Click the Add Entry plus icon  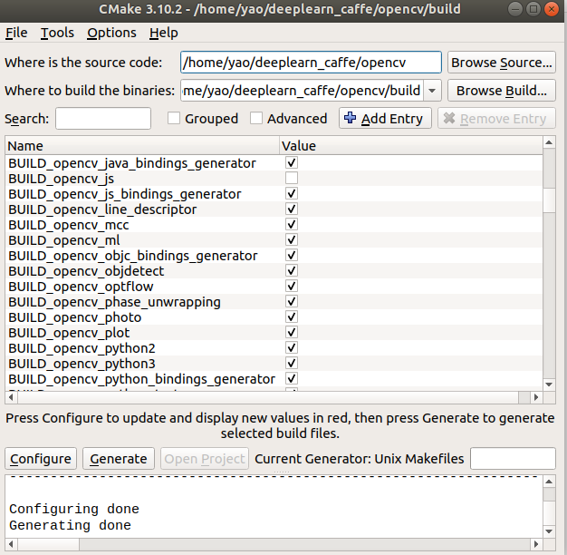pyautogui.click(x=351, y=119)
